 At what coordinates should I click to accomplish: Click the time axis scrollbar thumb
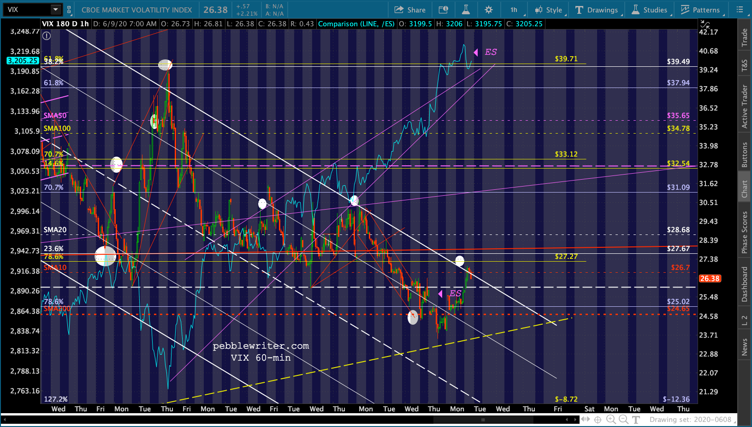point(483,420)
